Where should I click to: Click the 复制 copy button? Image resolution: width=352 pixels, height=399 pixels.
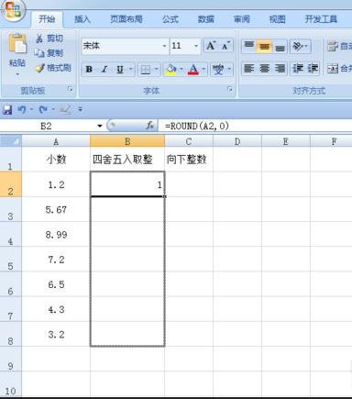coord(49,53)
